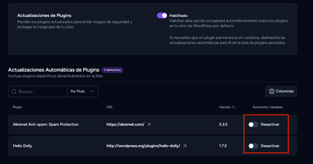
Task: Click the Actualizaciones de Plugins heading
Action: point(44,16)
